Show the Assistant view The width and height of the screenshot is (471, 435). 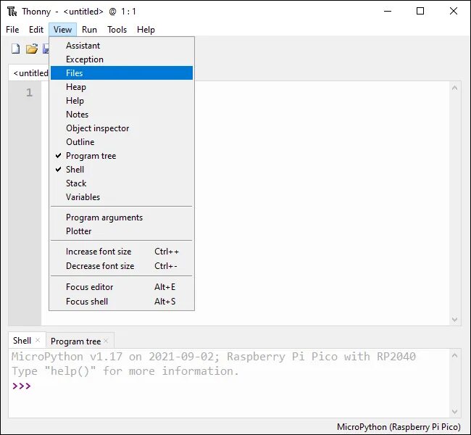pos(122,46)
